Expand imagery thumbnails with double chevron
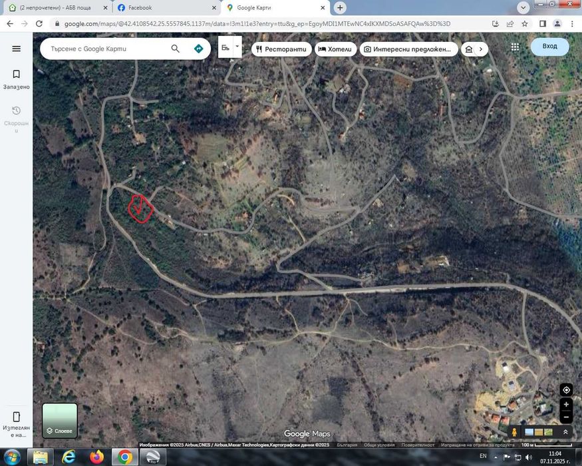The image size is (582, 466). [565, 432]
